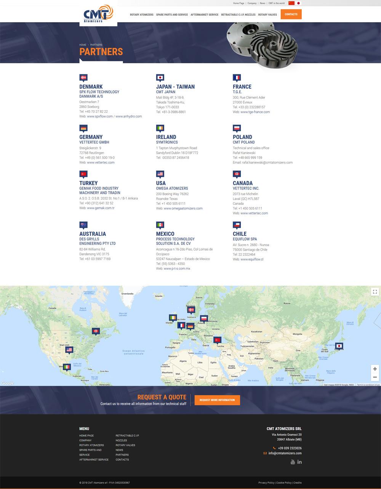Switch to Japanese language flag

299,3
